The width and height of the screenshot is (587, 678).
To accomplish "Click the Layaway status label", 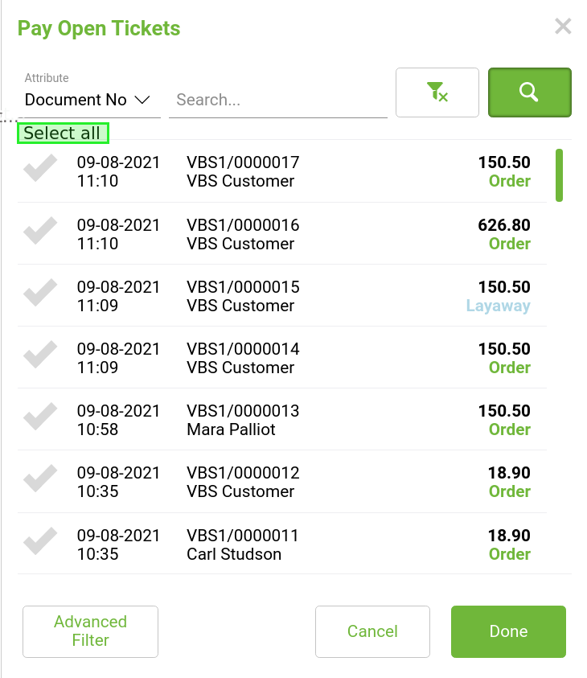I will 499,306.
